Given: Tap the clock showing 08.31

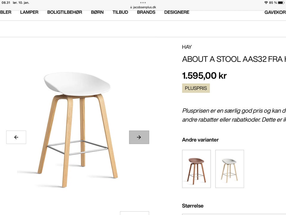Looking at the screenshot, I should click(x=5, y=3).
